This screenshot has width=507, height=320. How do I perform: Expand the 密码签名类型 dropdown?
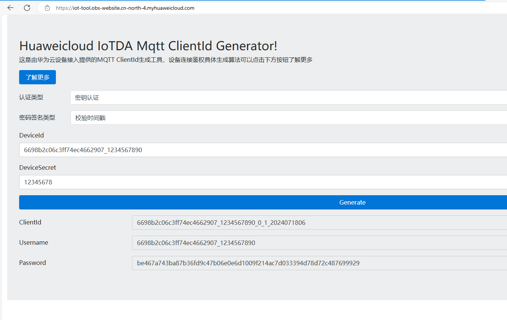pyautogui.click(x=288, y=118)
